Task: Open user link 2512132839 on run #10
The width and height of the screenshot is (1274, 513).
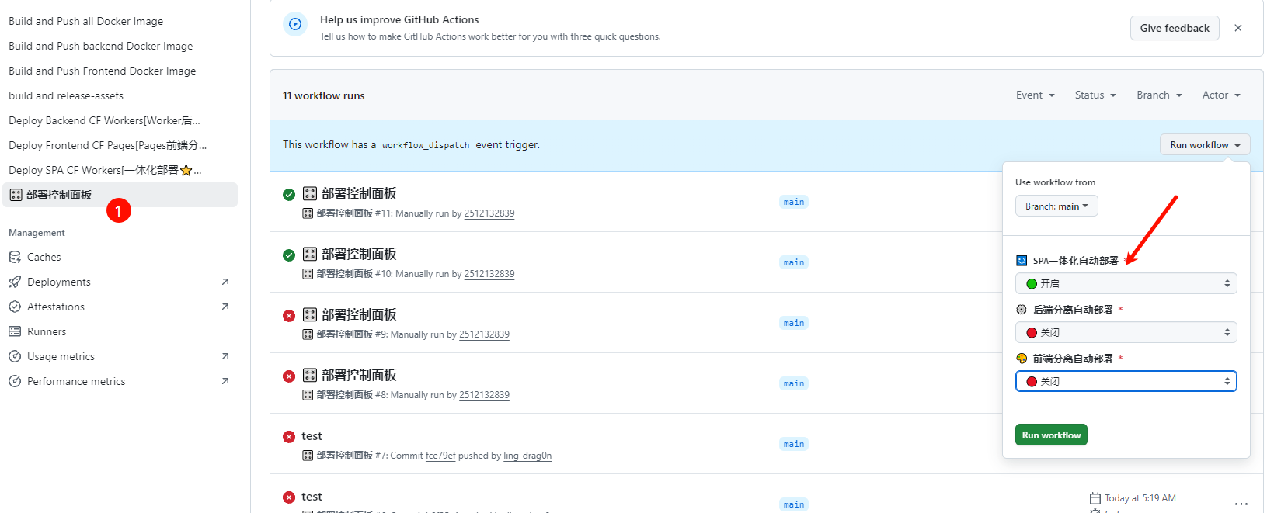Action: click(x=489, y=274)
